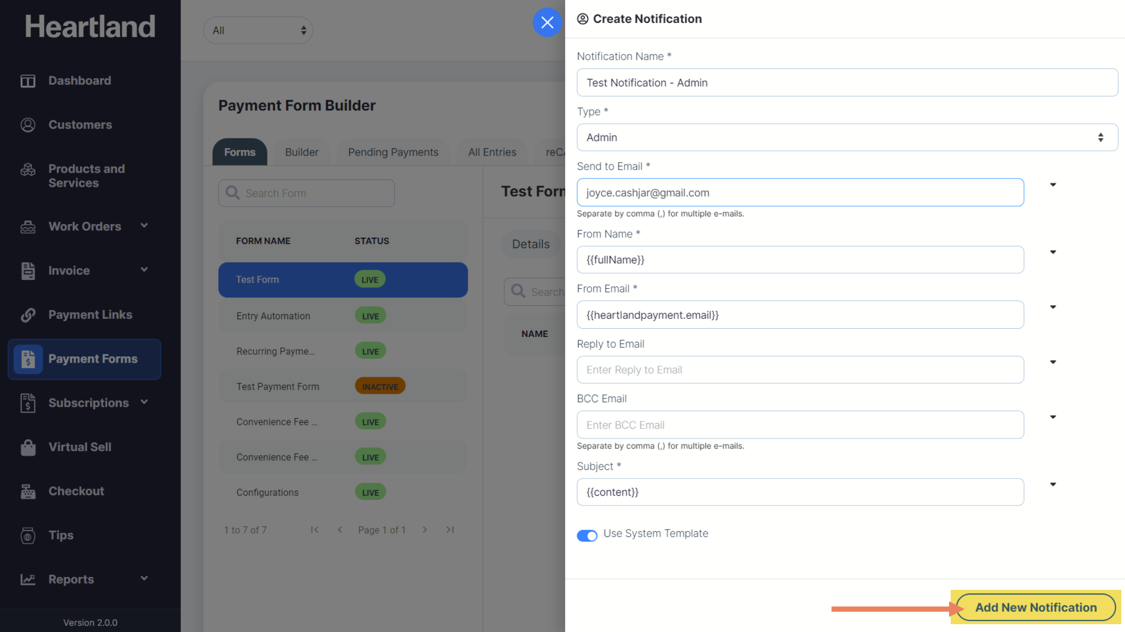This screenshot has width=1125, height=632.
Task: Go to the last page of forms
Action: tap(450, 530)
